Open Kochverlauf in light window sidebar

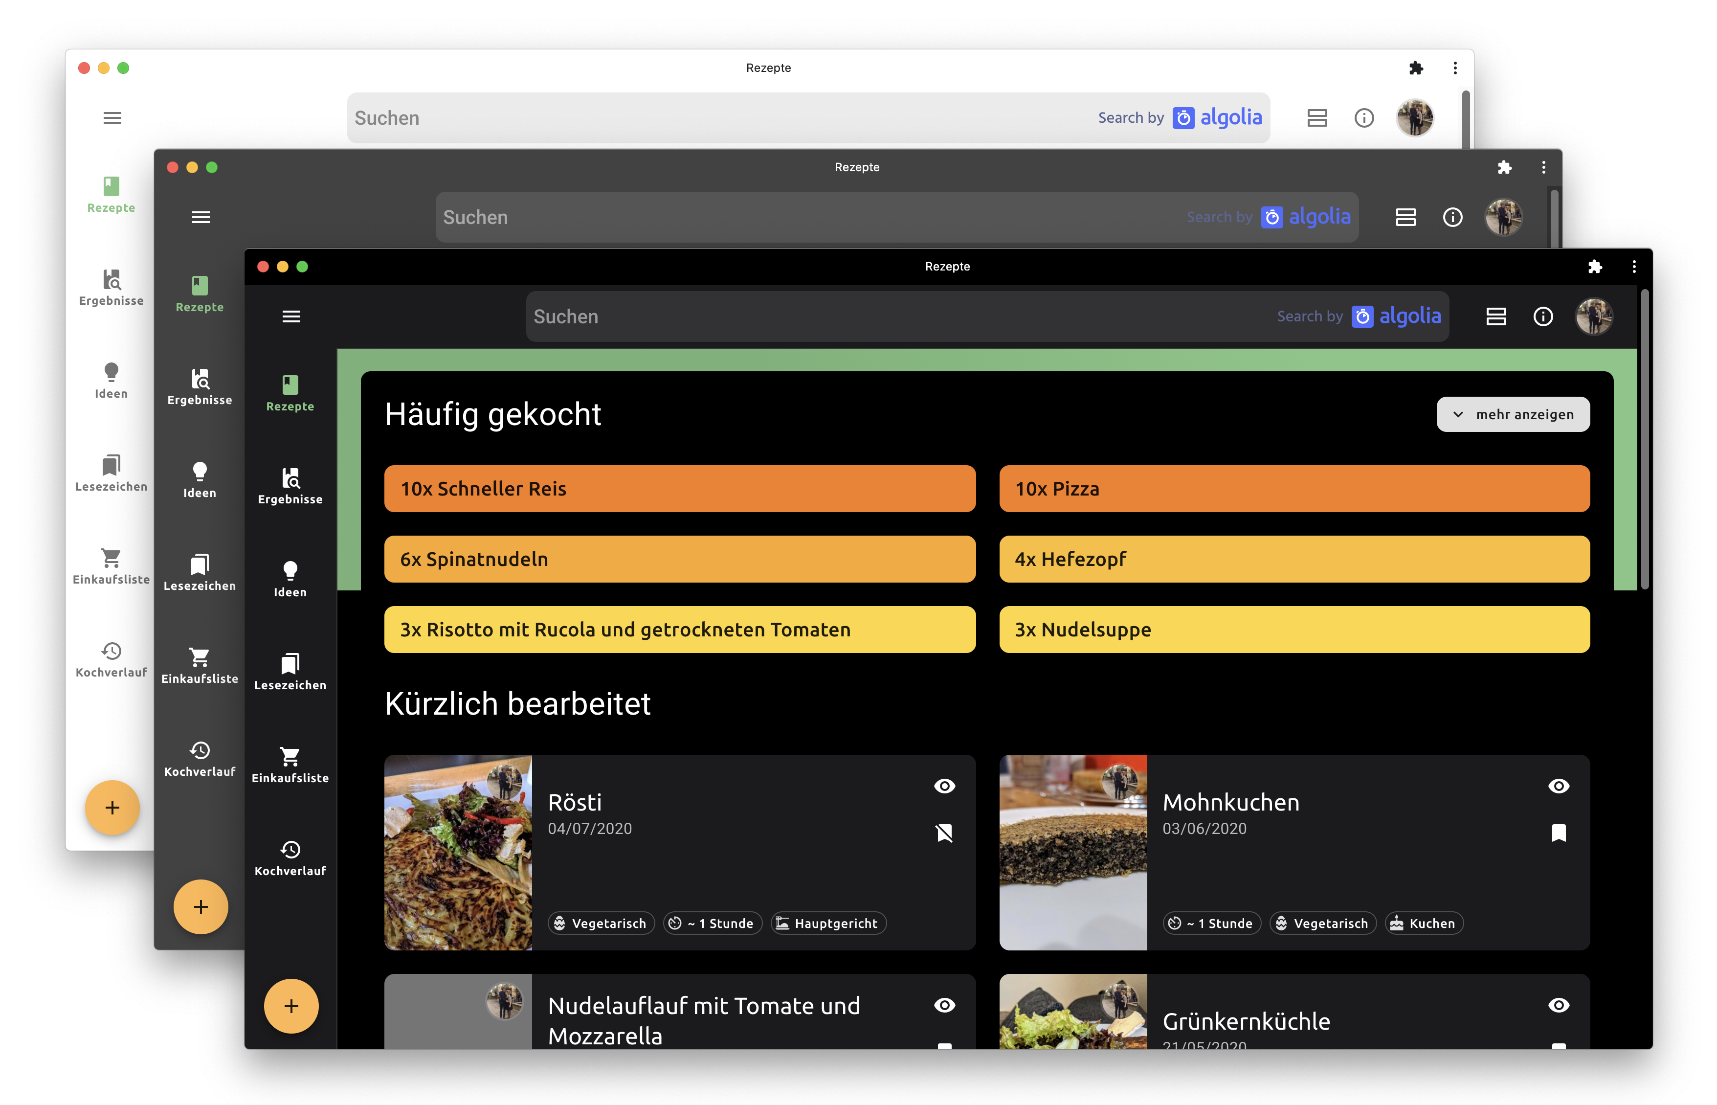pos(111,660)
